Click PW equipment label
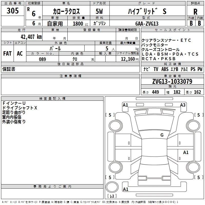This screenshot has height=205, width=205. point(200,69)
